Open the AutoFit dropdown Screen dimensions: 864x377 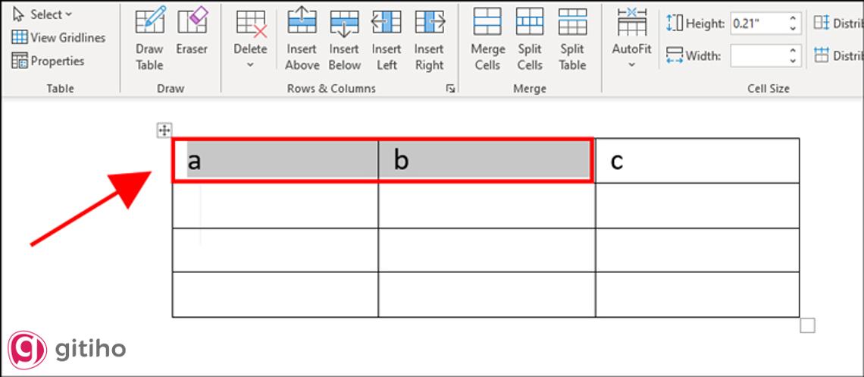coord(631,64)
